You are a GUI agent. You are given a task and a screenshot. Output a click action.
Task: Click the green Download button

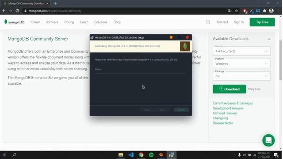[x=229, y=89]
